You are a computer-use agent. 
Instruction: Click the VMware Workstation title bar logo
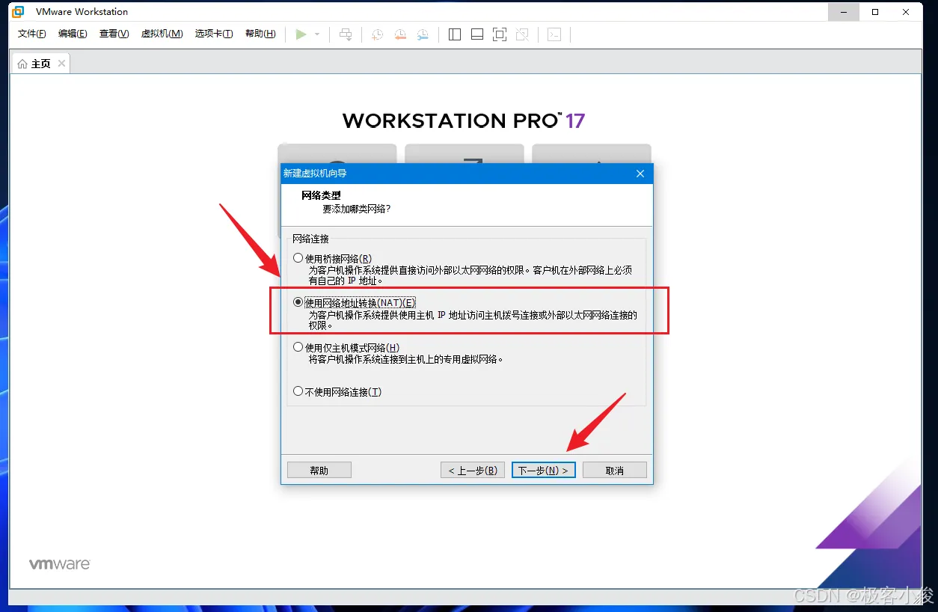(x=18, y=11)
